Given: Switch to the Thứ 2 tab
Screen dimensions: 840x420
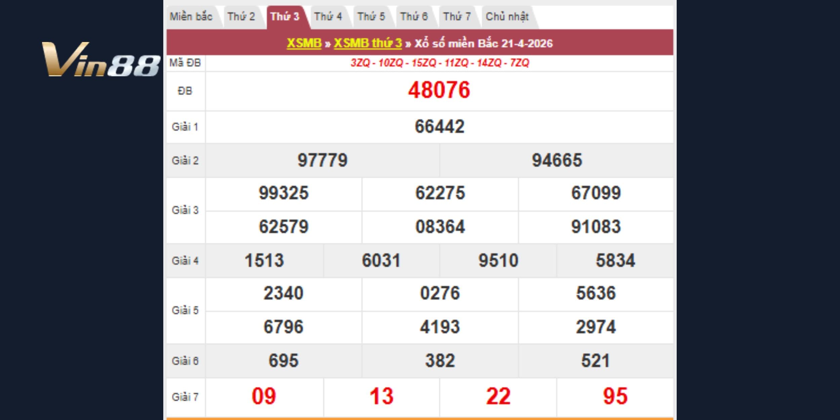Looking at the screenshot, I should (241, 16).
